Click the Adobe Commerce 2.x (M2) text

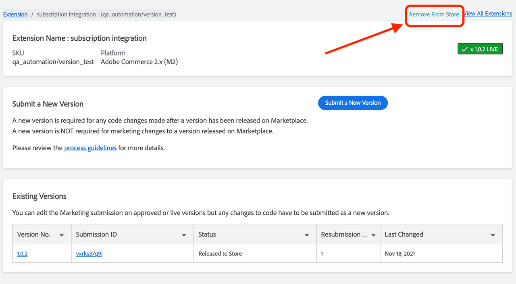(139, 62)
